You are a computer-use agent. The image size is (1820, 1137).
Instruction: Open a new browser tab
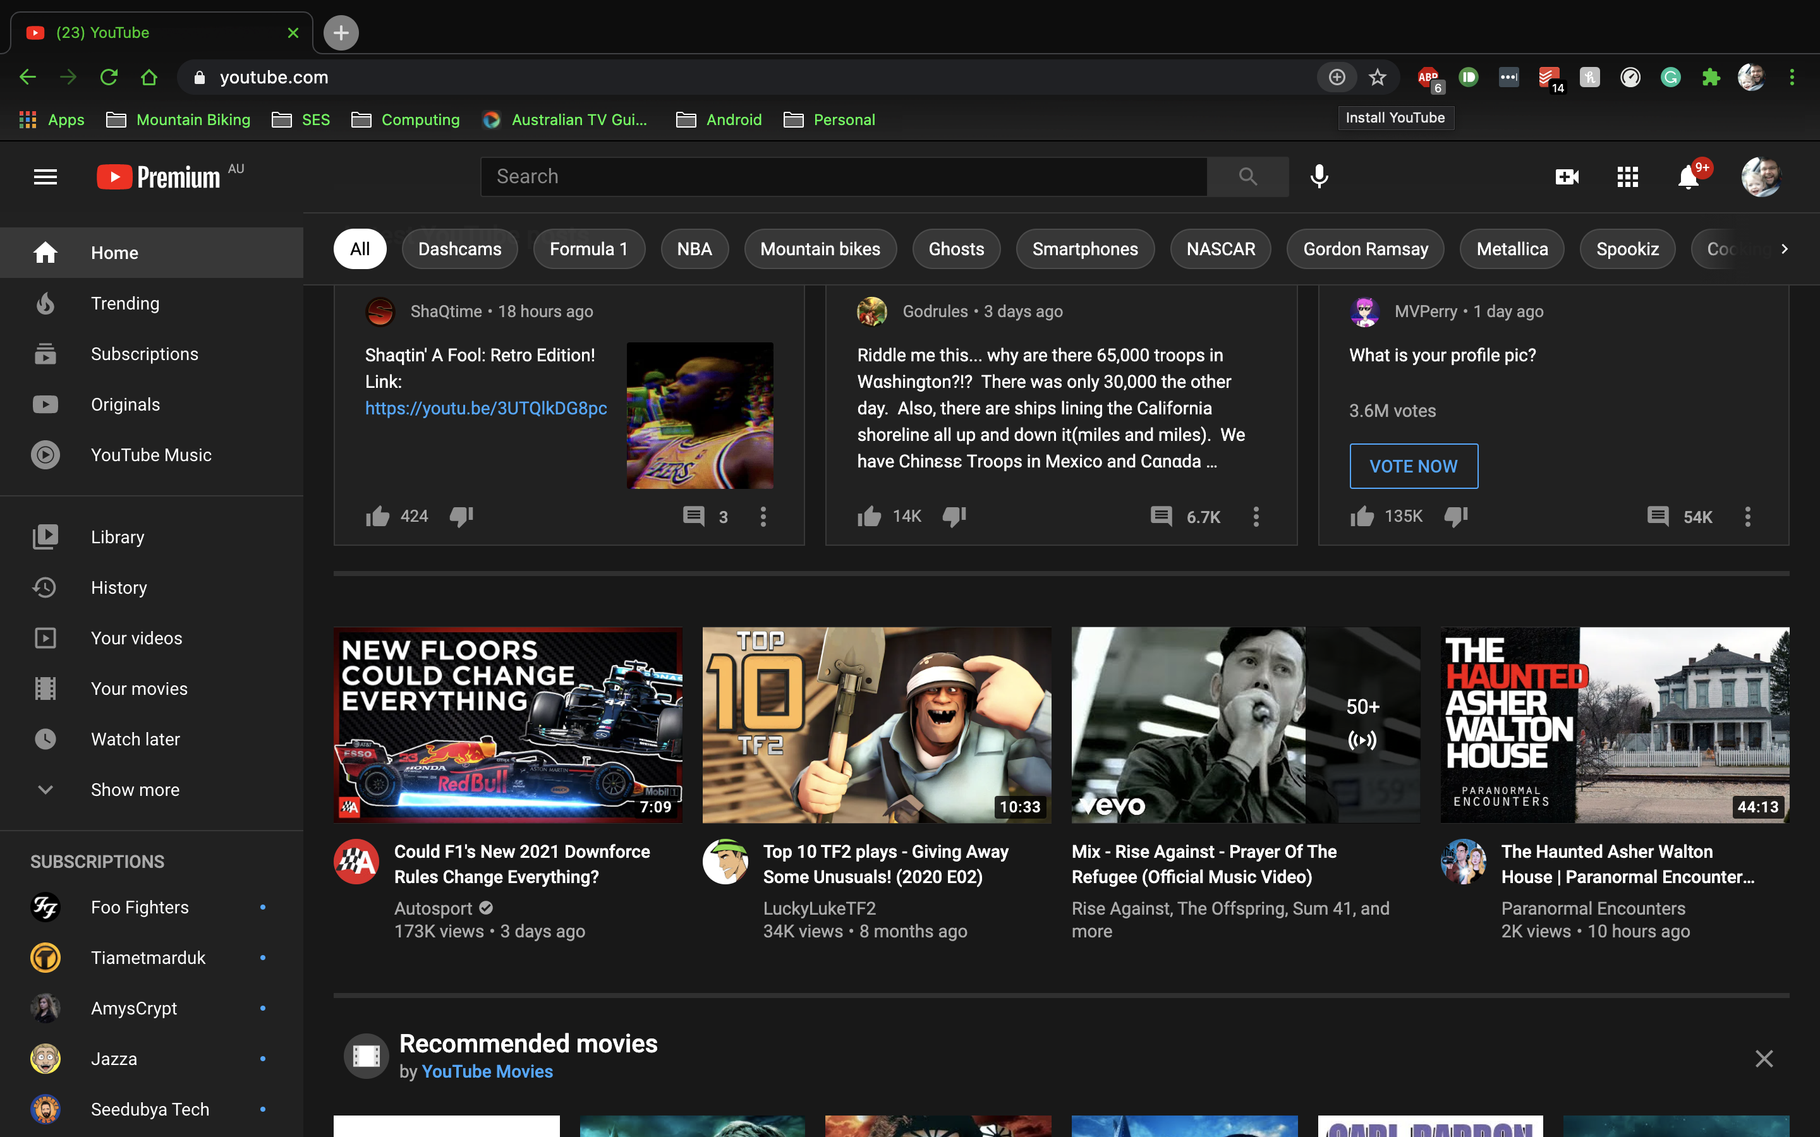click(341, 32)
